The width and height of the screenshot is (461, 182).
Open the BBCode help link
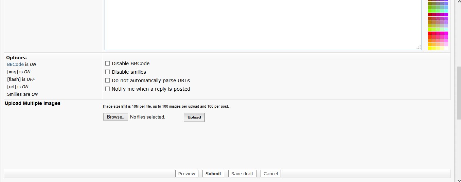(15, 64)
